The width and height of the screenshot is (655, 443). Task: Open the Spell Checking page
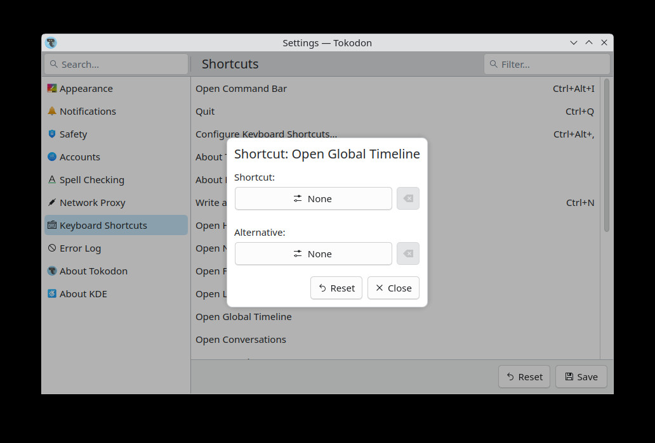(116, 179)
